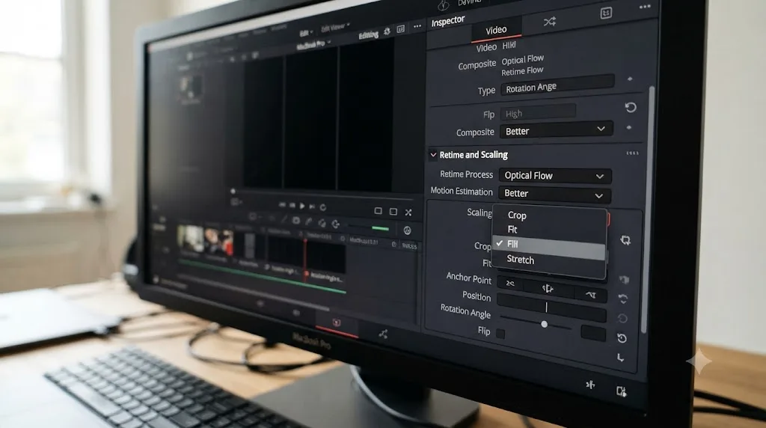Open three-dots menu above the viewer
The height and width of the screenshot is (428, 766).
(417, 26)
